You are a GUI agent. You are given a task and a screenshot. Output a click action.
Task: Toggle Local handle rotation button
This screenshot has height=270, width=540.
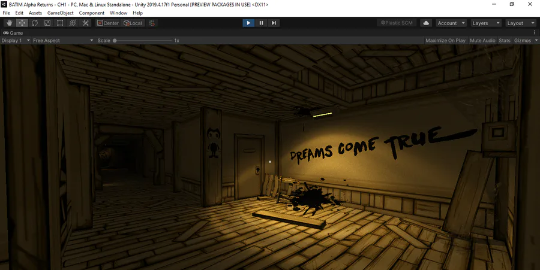(133, 23)
